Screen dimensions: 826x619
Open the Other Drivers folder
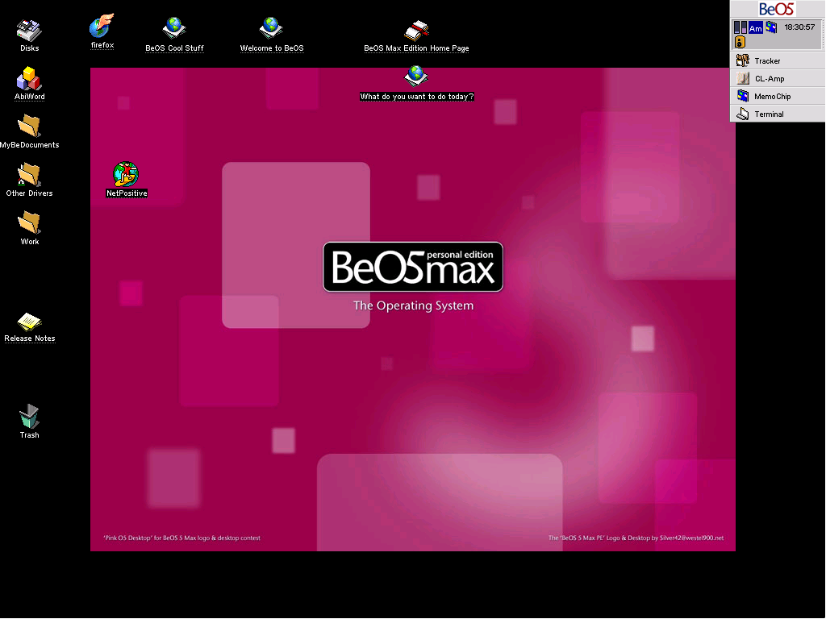coord(29,175)
